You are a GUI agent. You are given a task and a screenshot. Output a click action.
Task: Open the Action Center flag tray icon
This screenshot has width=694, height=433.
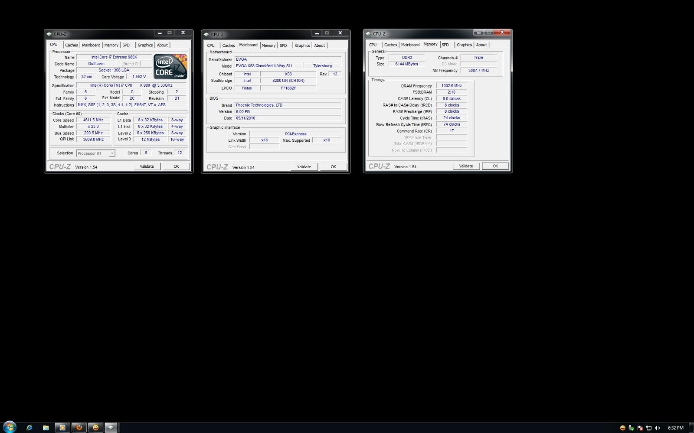click(x=640, y=428)
